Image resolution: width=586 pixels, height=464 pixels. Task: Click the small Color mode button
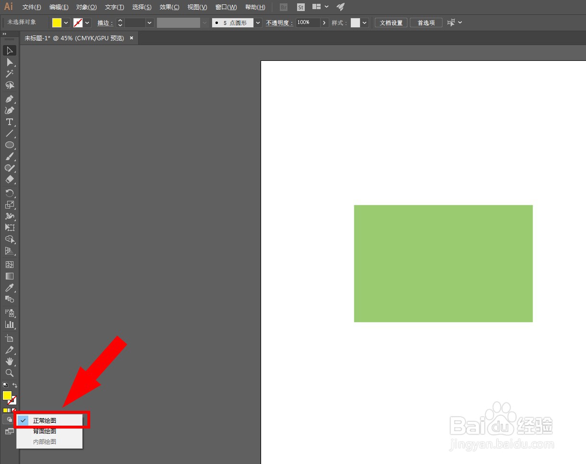(x=5, y=410)
